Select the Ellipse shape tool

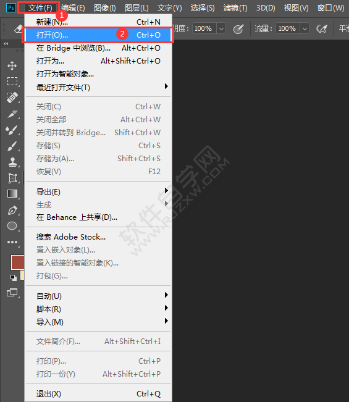12,226
